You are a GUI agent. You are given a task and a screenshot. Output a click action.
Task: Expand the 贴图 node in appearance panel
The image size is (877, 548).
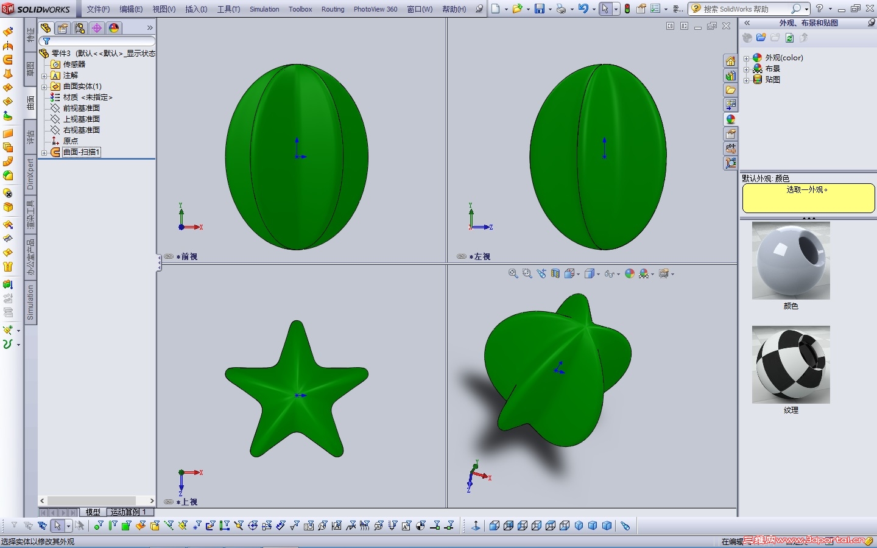747,80
